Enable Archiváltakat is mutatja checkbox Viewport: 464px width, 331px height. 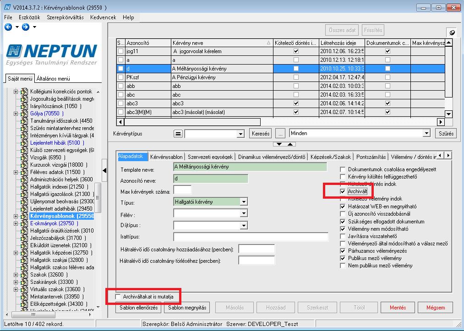pos(118,296)
